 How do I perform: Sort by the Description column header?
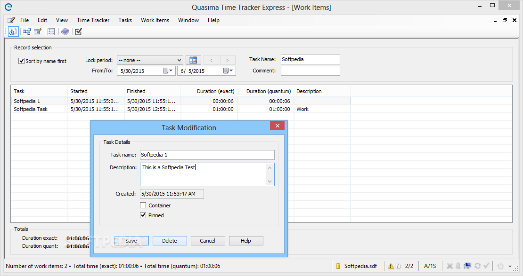322,91
